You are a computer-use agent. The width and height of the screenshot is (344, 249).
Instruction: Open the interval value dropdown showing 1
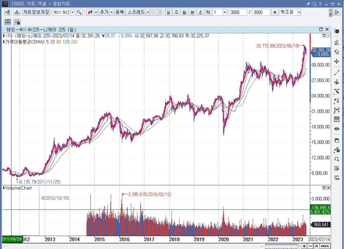[x=225, y=12]
